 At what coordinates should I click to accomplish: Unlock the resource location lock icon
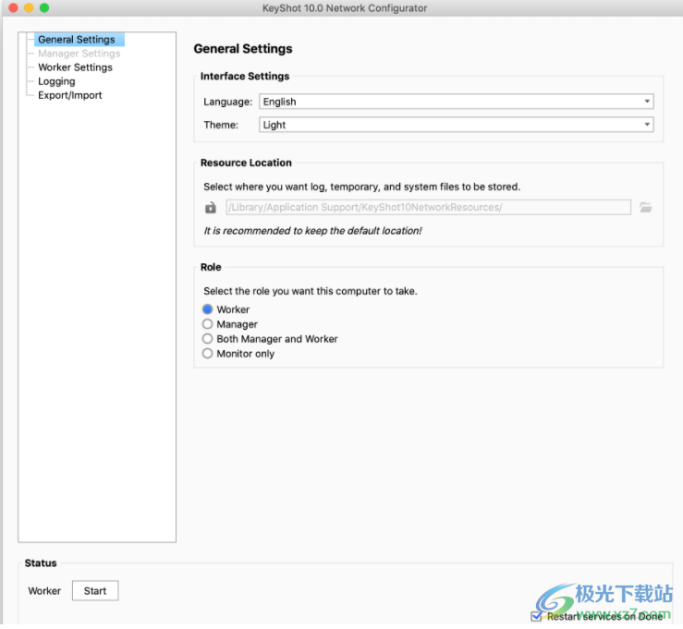tap(211, 208)
